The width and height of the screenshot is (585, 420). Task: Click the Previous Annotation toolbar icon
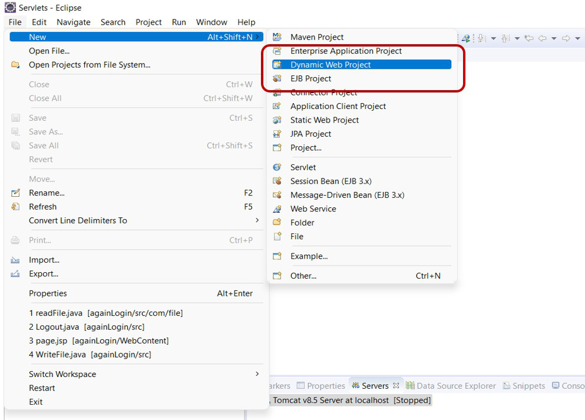coord(505,38)
